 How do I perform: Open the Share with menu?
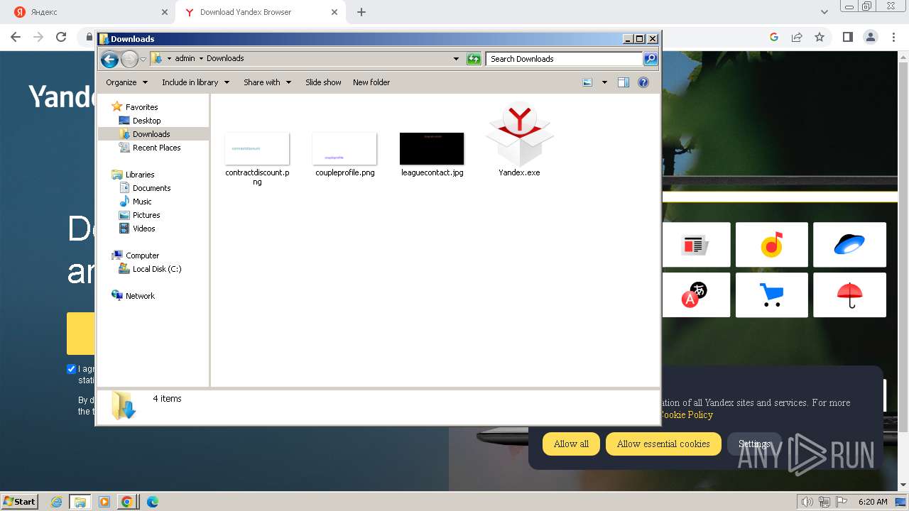267,82
